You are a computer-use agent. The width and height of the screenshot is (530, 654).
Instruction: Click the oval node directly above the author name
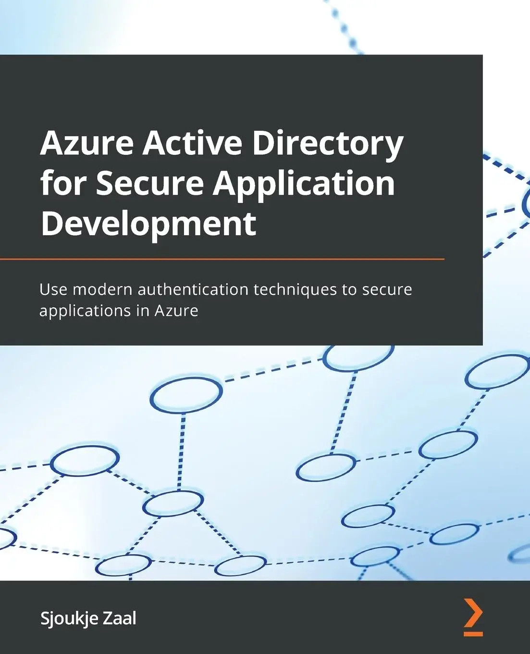click(x=124, y=566)
